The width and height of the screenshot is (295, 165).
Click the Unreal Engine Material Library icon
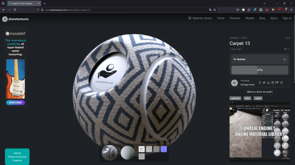click(x=190, y=18)
